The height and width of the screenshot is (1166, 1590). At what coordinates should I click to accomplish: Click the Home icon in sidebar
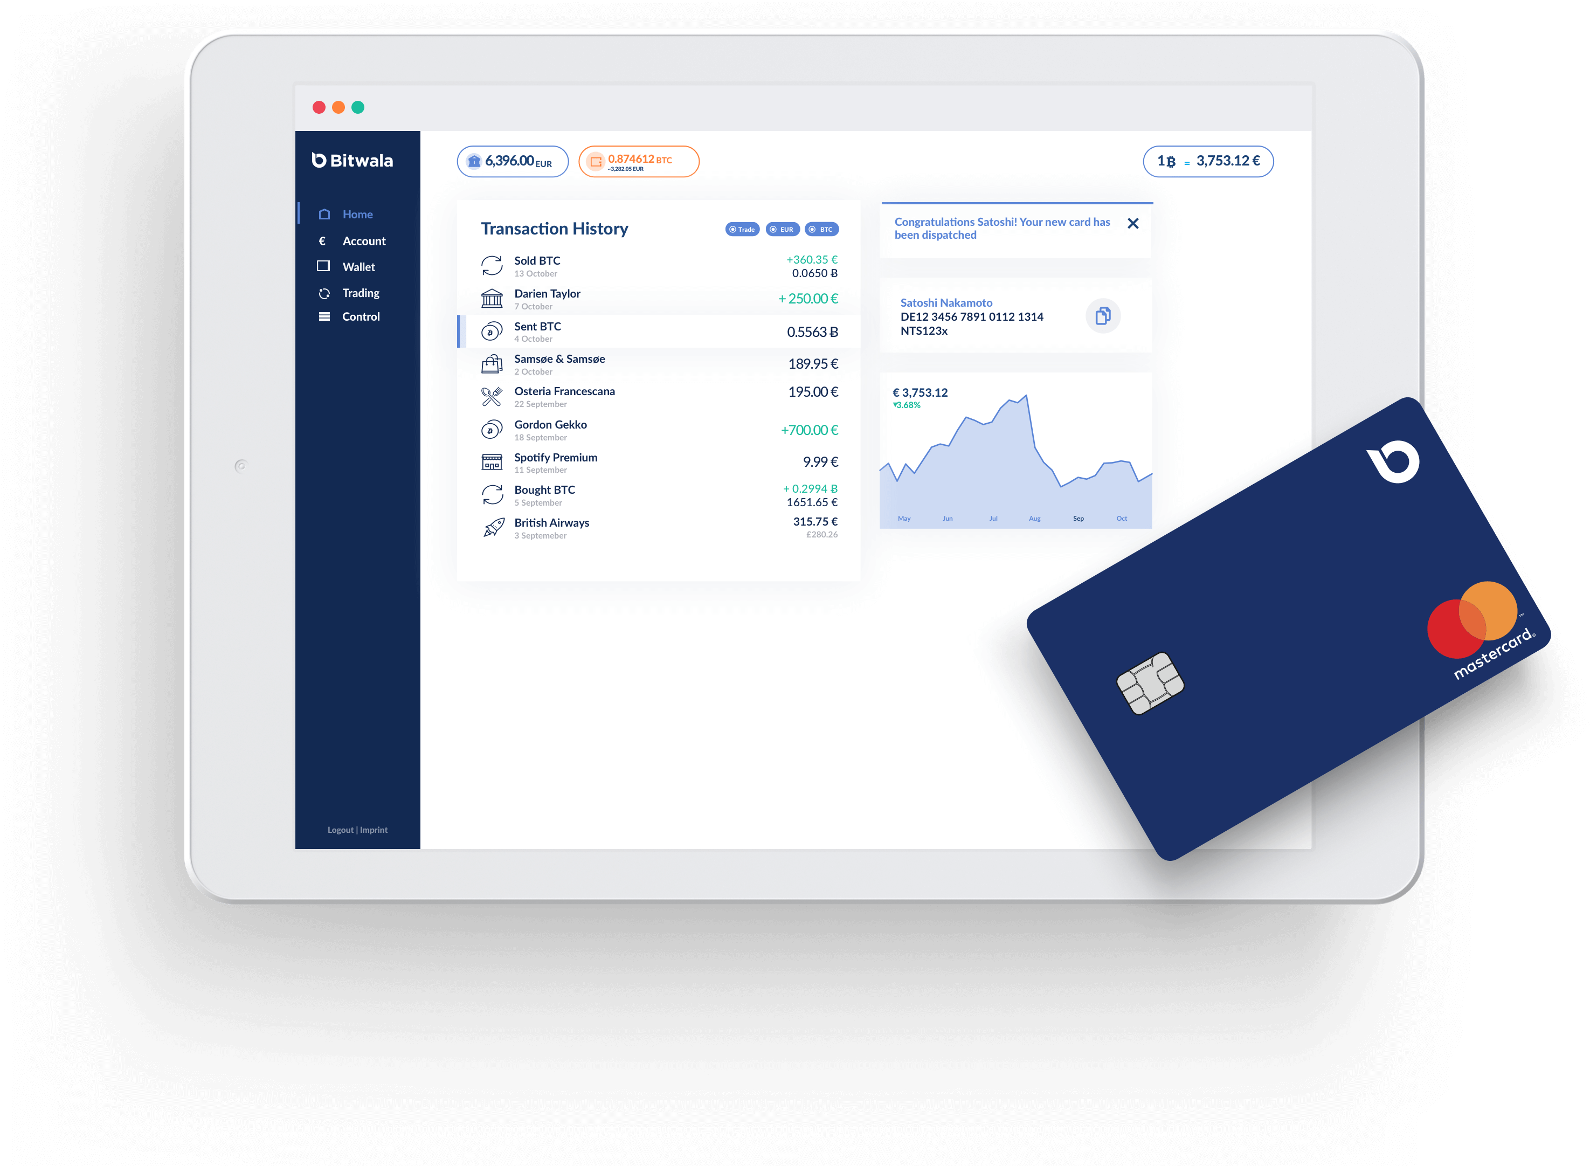324,213
